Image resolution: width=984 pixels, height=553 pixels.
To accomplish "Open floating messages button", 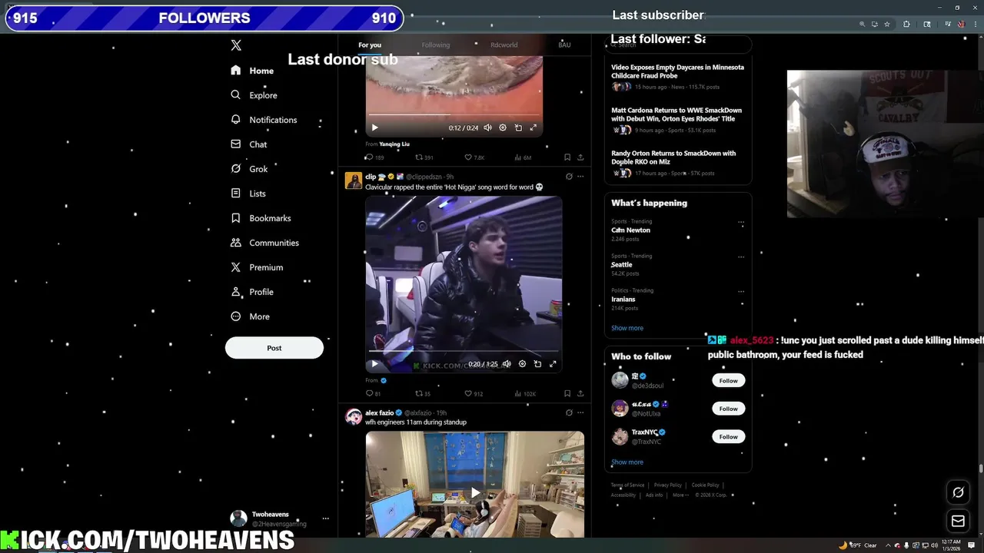I will [958, 522].
